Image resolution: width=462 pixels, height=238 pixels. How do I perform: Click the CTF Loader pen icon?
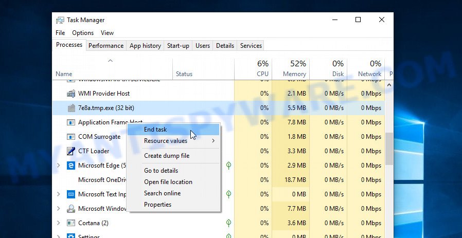71,151
